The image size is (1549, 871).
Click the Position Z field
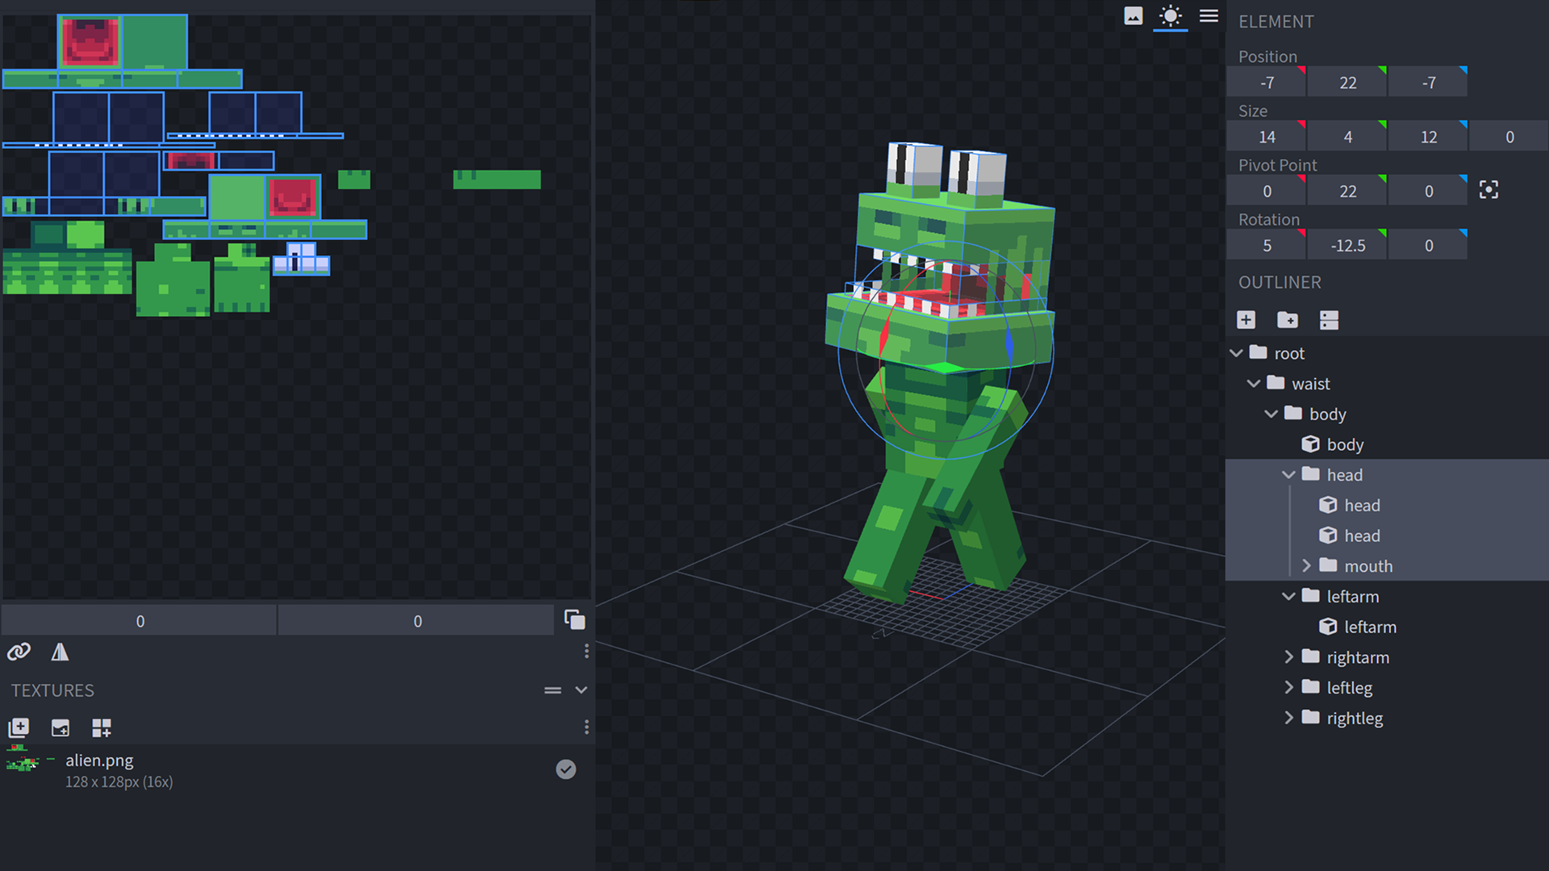(x=1428, y=82)
